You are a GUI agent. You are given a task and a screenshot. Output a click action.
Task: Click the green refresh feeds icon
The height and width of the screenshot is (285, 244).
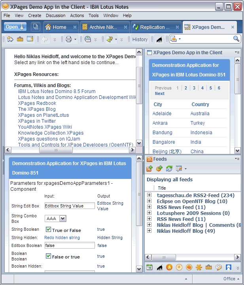pyautogui.click(x=169, y=169)
